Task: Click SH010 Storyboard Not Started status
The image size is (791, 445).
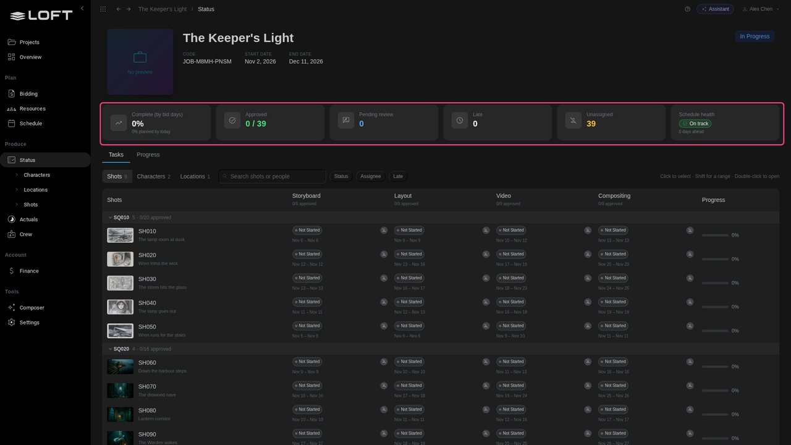Action: pyautogui.click(x=307, y=231)
